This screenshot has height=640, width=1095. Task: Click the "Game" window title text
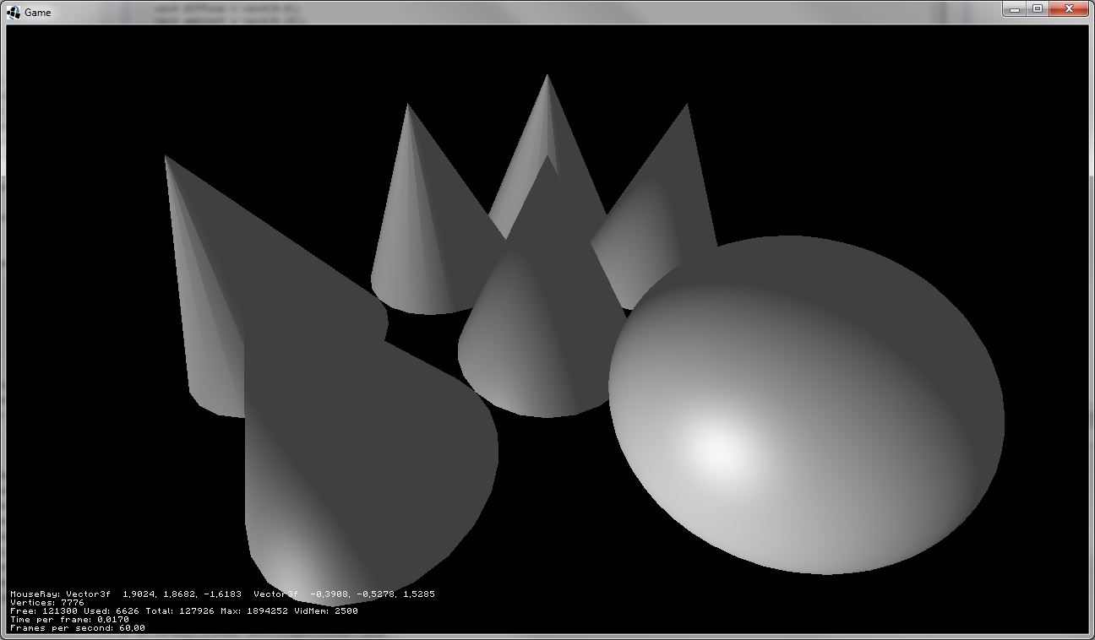37,13
